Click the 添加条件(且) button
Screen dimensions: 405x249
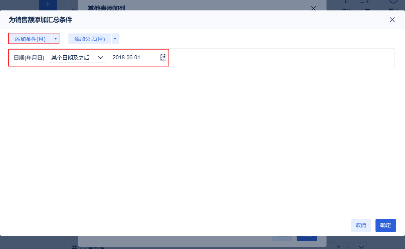click(31, 38)
